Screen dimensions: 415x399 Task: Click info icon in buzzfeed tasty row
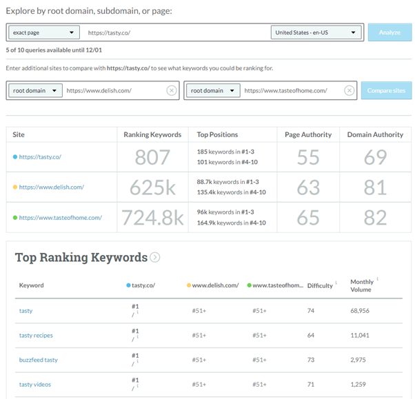138,361
